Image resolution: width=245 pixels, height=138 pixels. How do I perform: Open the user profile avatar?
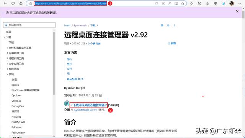click(x=232, y=3)
